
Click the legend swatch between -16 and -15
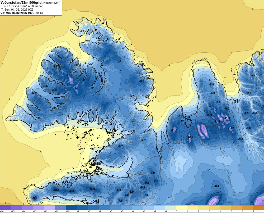(6, 208)
